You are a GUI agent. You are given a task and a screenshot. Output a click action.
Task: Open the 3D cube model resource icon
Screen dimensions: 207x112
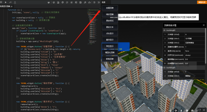click(54, 2)
